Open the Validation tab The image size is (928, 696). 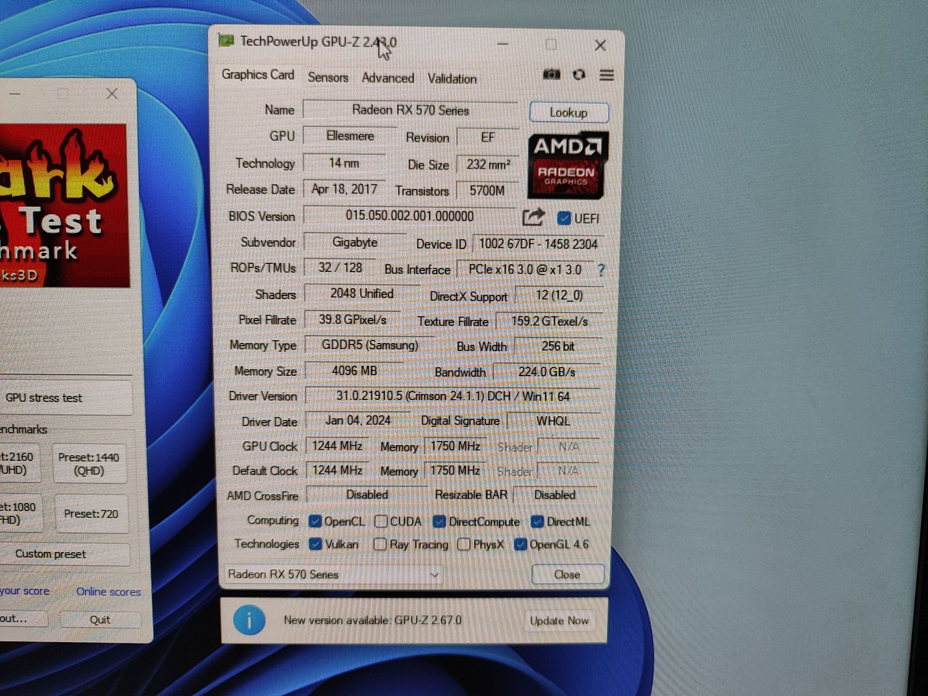pos(452,79)
